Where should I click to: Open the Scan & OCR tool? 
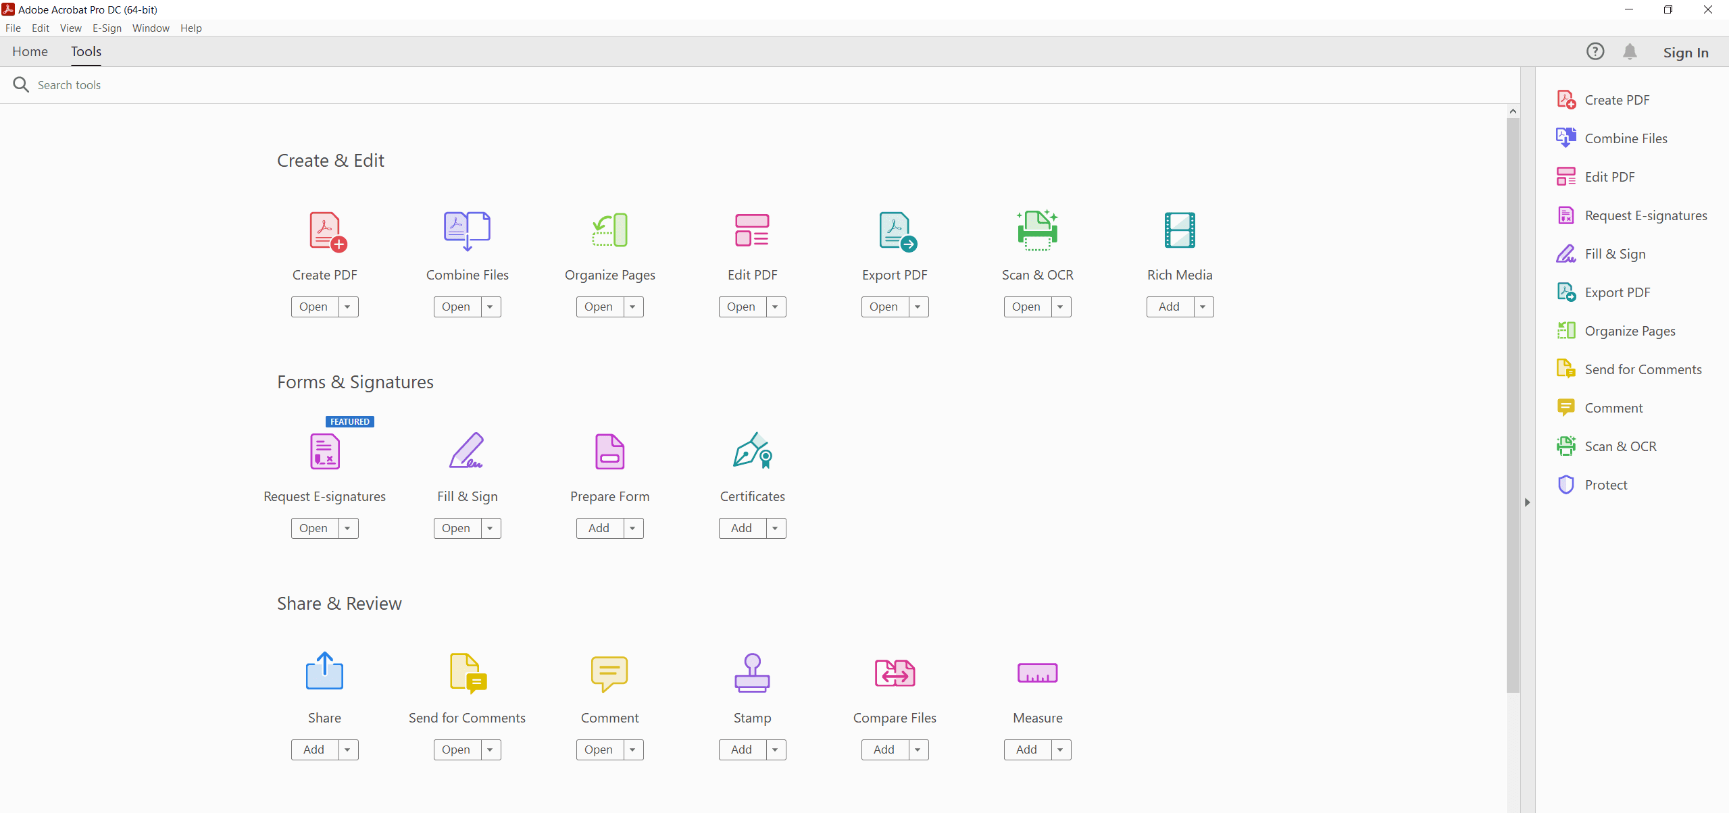tap(1024, 307)
